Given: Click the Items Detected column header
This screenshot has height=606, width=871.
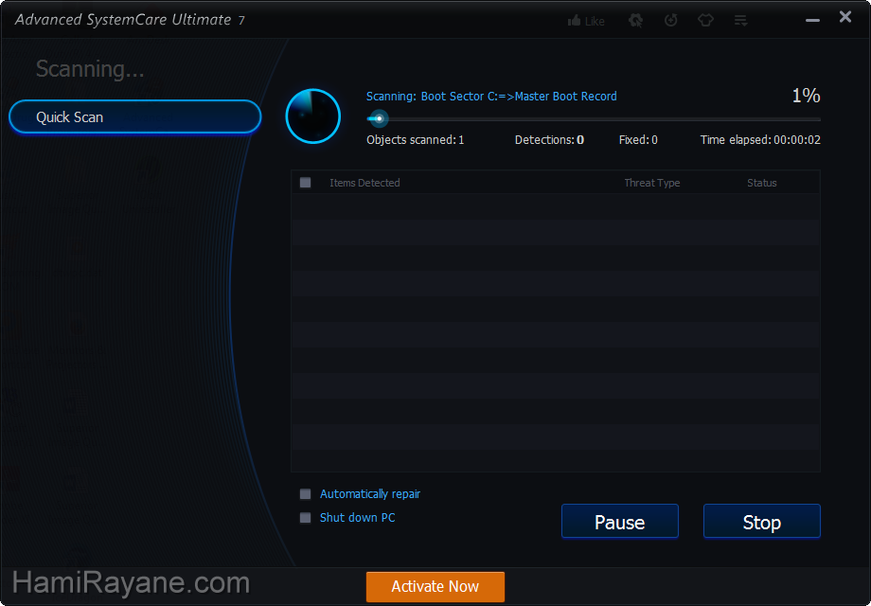Looking at the screenshot, I should coord(364,183).
